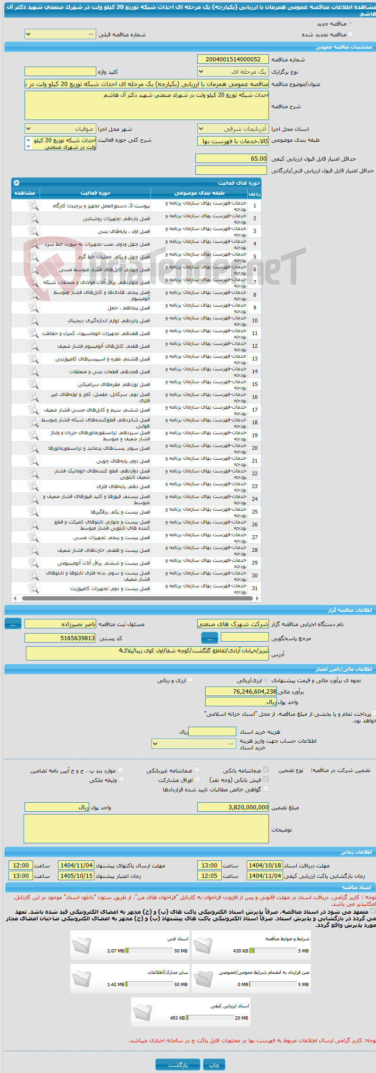Open view icon for activity row 3
This screenshot has width=376, height=1073.
click(x=33, y=231)
